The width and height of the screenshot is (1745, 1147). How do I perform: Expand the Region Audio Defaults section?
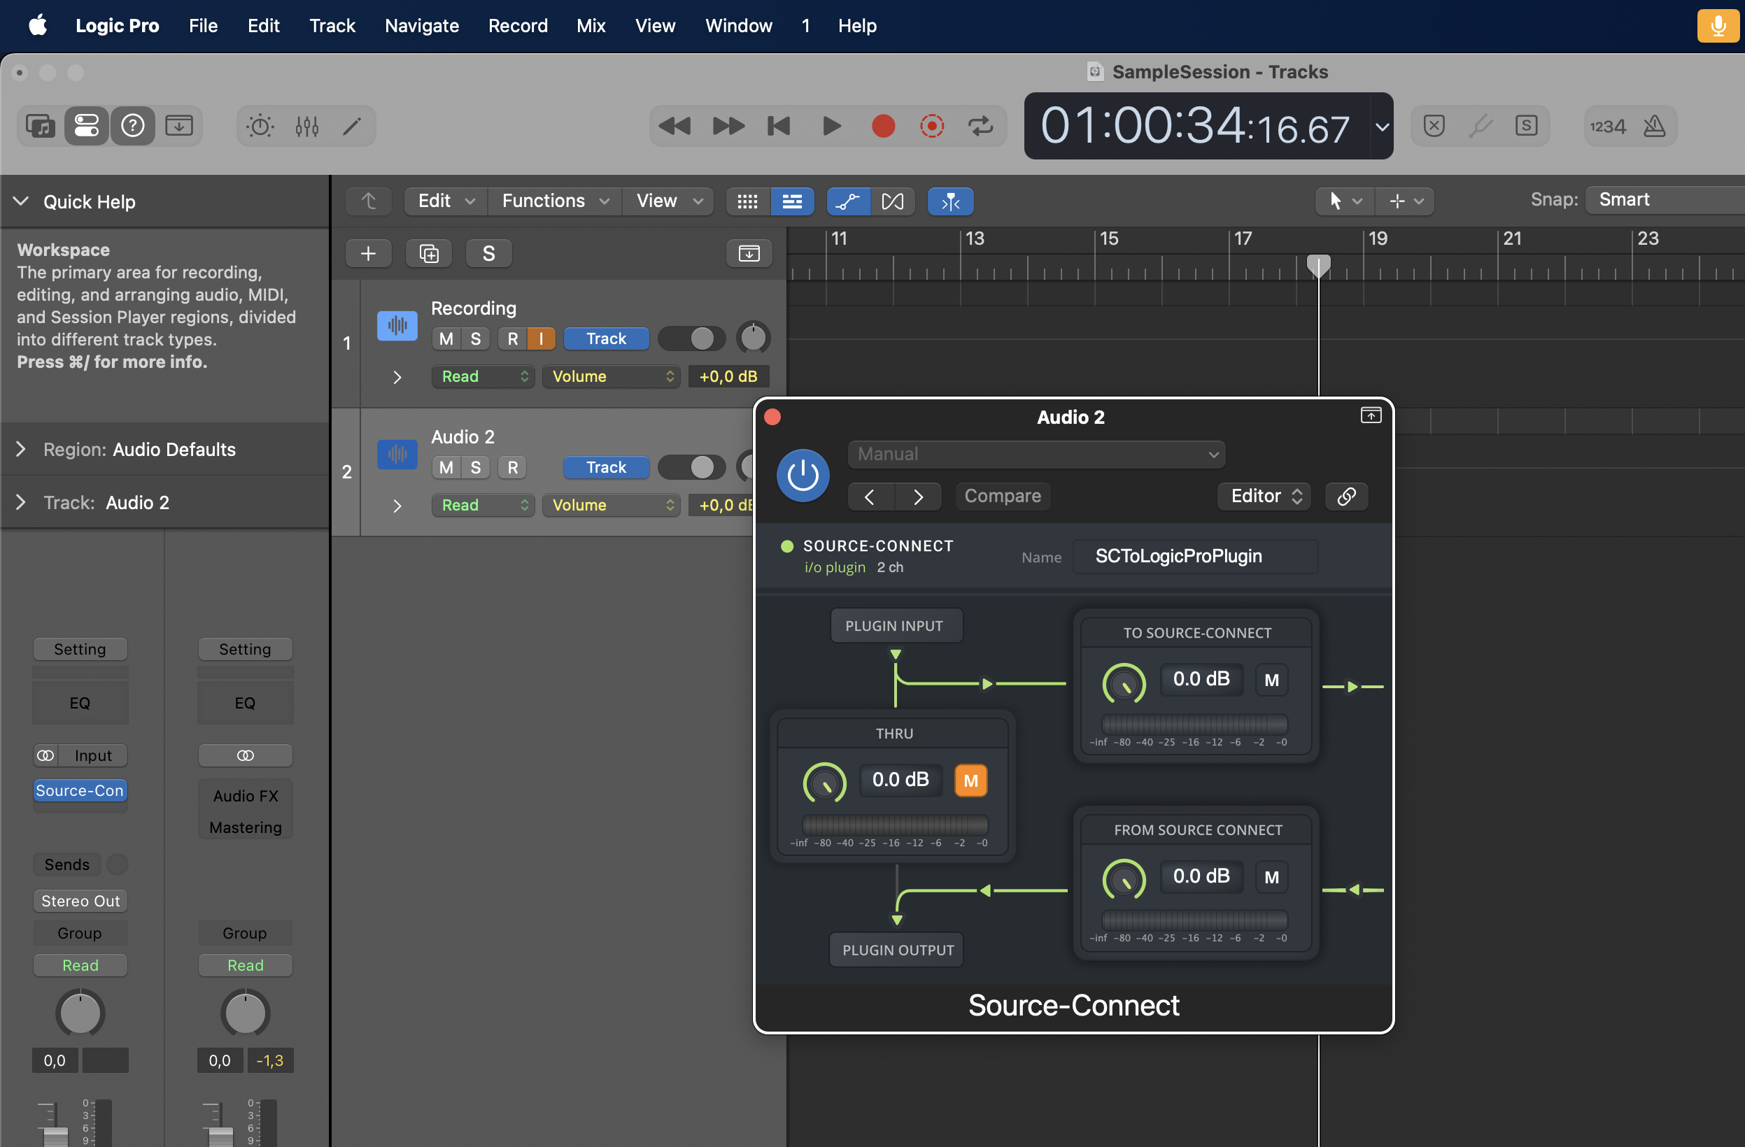pyautogui.click(x=20, y=449)
